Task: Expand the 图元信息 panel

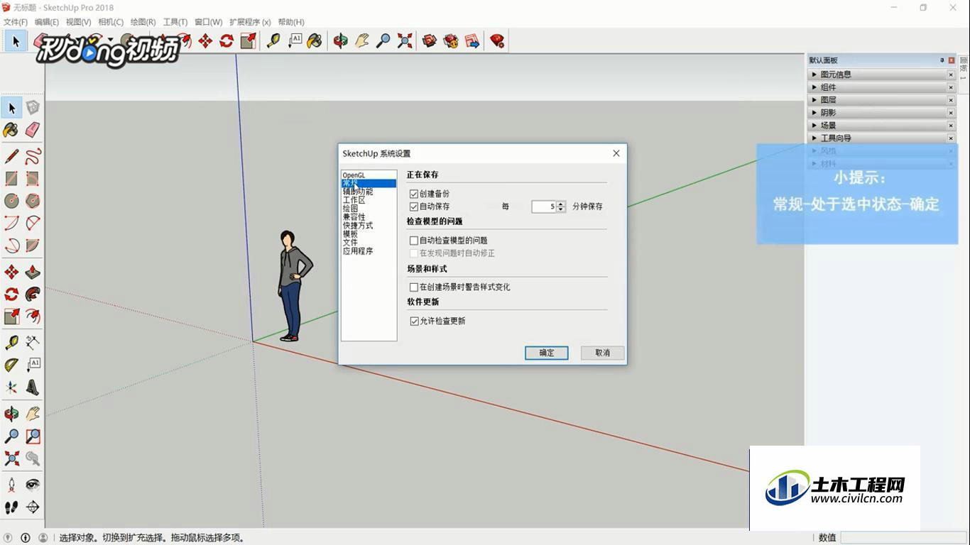Action: [x=883, y=75]
